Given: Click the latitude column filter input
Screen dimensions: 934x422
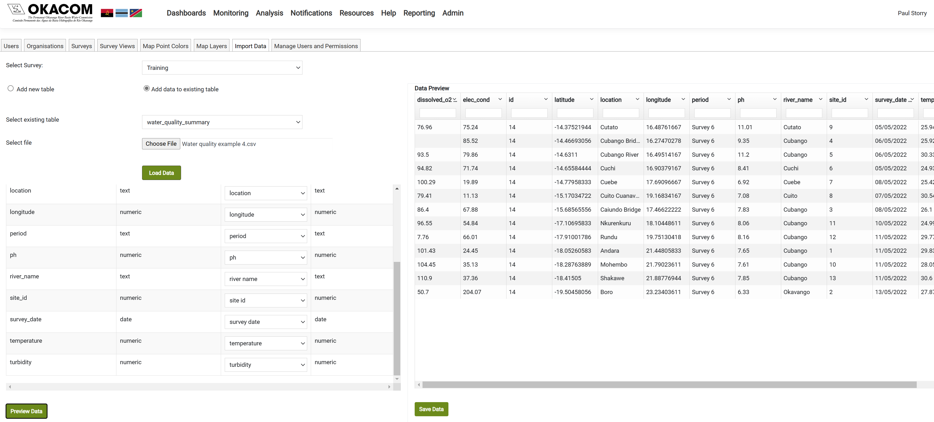Looking at the screenshot, I should point(575,113).
